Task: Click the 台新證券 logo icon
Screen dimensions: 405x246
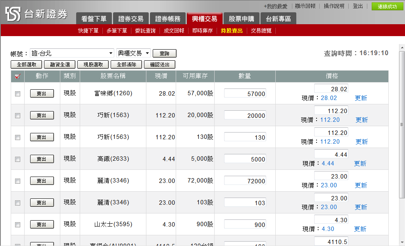Action: tap(13, 14)
